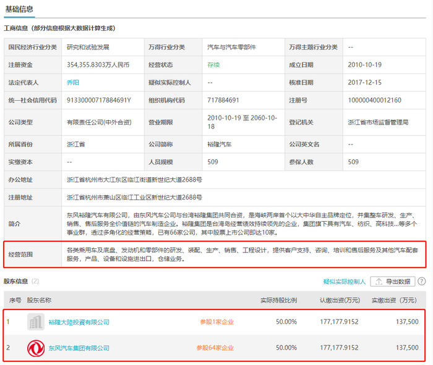Viewport: 433px width, 365px height.
Task: Select industry 研究和试验发展 cell
Action: [88, 47]
